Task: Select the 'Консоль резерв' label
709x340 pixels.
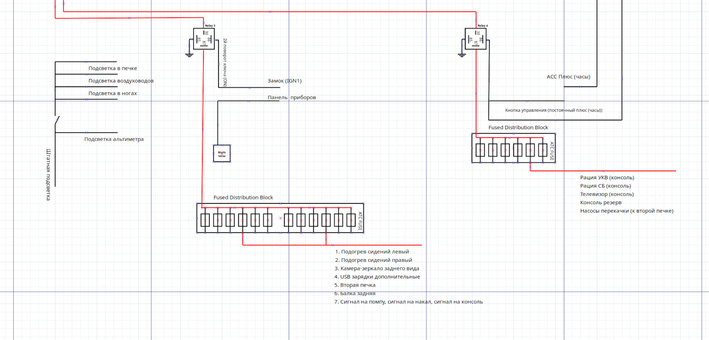Action: (601, 203)
